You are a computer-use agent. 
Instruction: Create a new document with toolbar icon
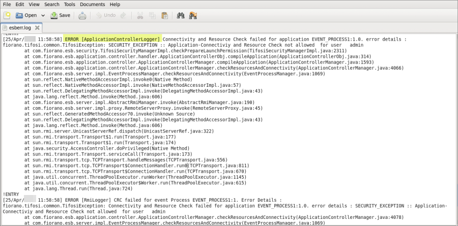7,15
